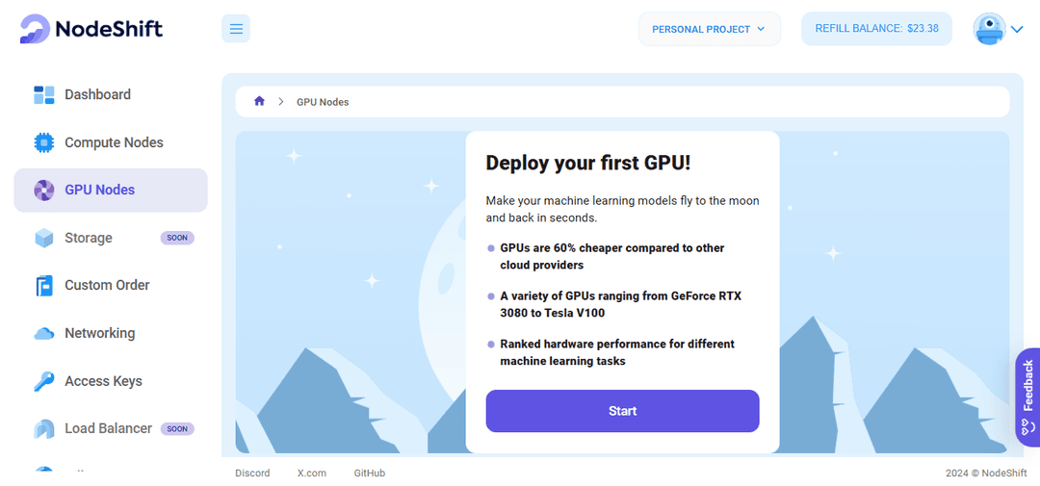This screenshot has width=1040, height=486.
Task: Open the X.com footer link
Action: click(x=312, y=473)
